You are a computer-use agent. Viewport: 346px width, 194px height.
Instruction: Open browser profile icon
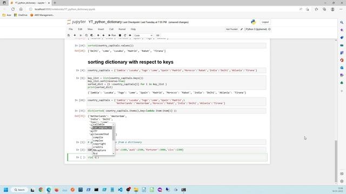point(332,9)
